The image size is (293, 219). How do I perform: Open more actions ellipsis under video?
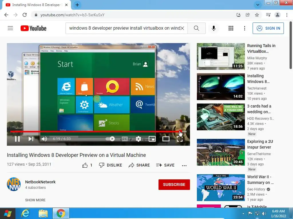pos(184,166)
